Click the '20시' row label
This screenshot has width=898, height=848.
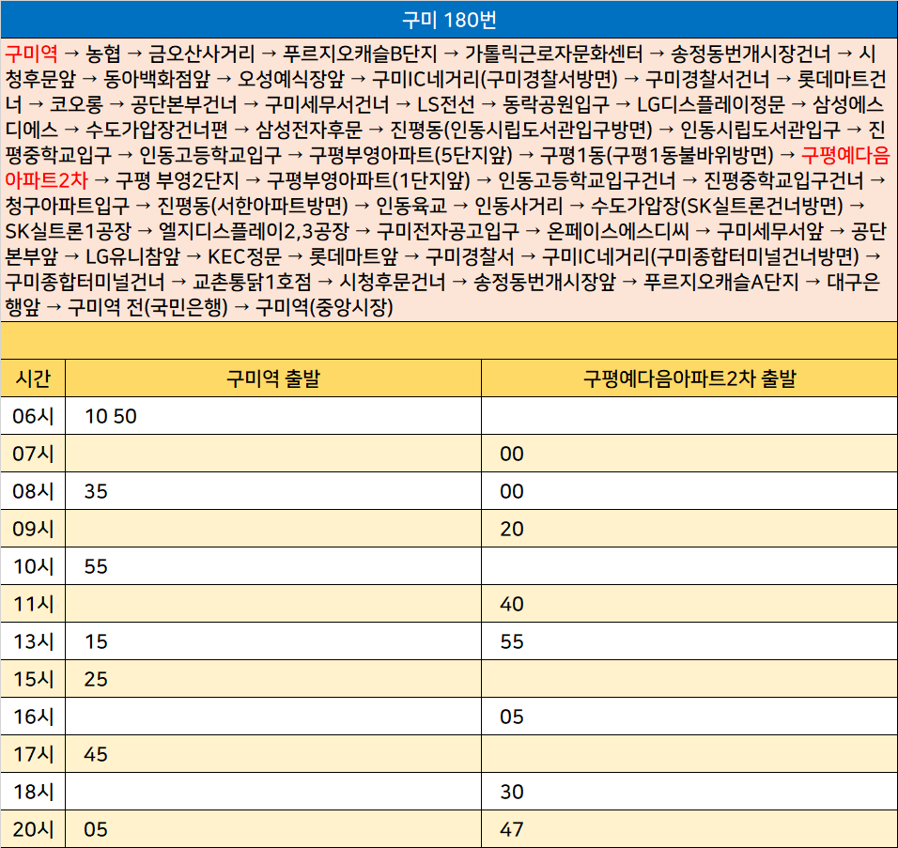coord(33,829)
